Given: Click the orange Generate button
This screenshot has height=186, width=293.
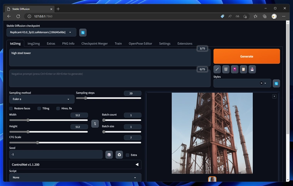Looking at the screenshot, I should (247, 56).
